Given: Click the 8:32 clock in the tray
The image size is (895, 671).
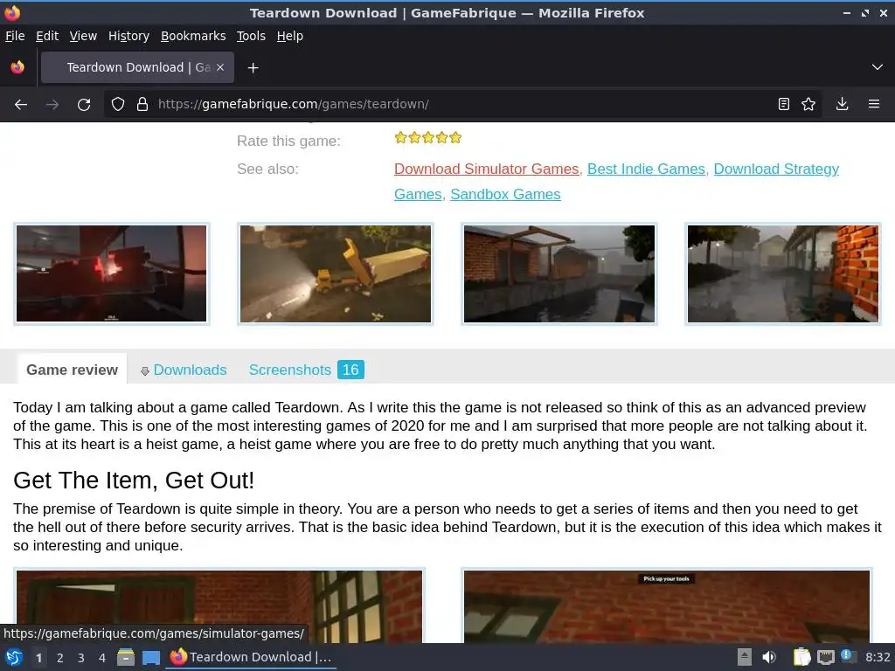Looking at the screenshot, I should pos(878,657).
